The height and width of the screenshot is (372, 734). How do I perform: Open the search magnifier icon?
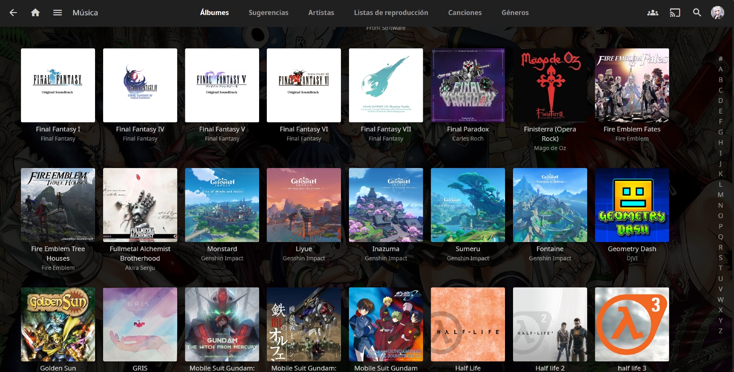tap(697, 13)
